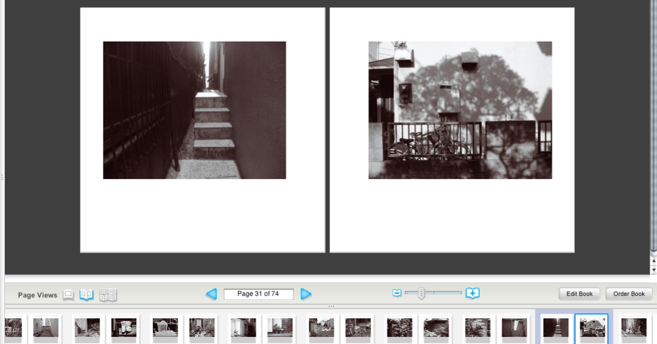Select the last thumbnail on the right
The image size is (657, 344).
tap(633, 328)
